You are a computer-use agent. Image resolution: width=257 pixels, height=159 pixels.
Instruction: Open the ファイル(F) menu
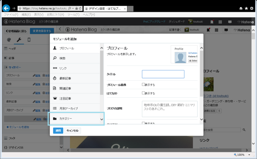11,14
